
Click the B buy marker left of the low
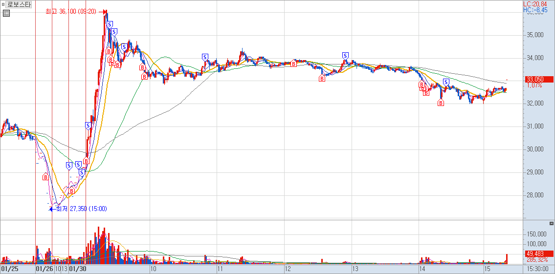[45, 177]
